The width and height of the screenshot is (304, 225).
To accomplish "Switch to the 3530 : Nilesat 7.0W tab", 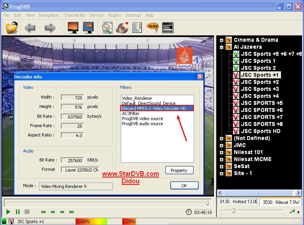I will tap(281, 202).
